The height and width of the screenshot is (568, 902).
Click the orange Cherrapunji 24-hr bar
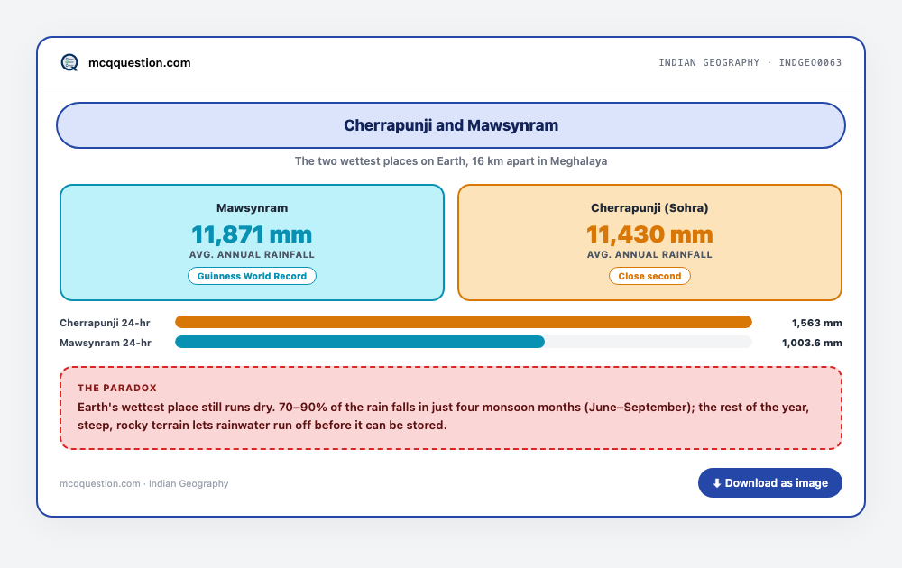(464, 322)
